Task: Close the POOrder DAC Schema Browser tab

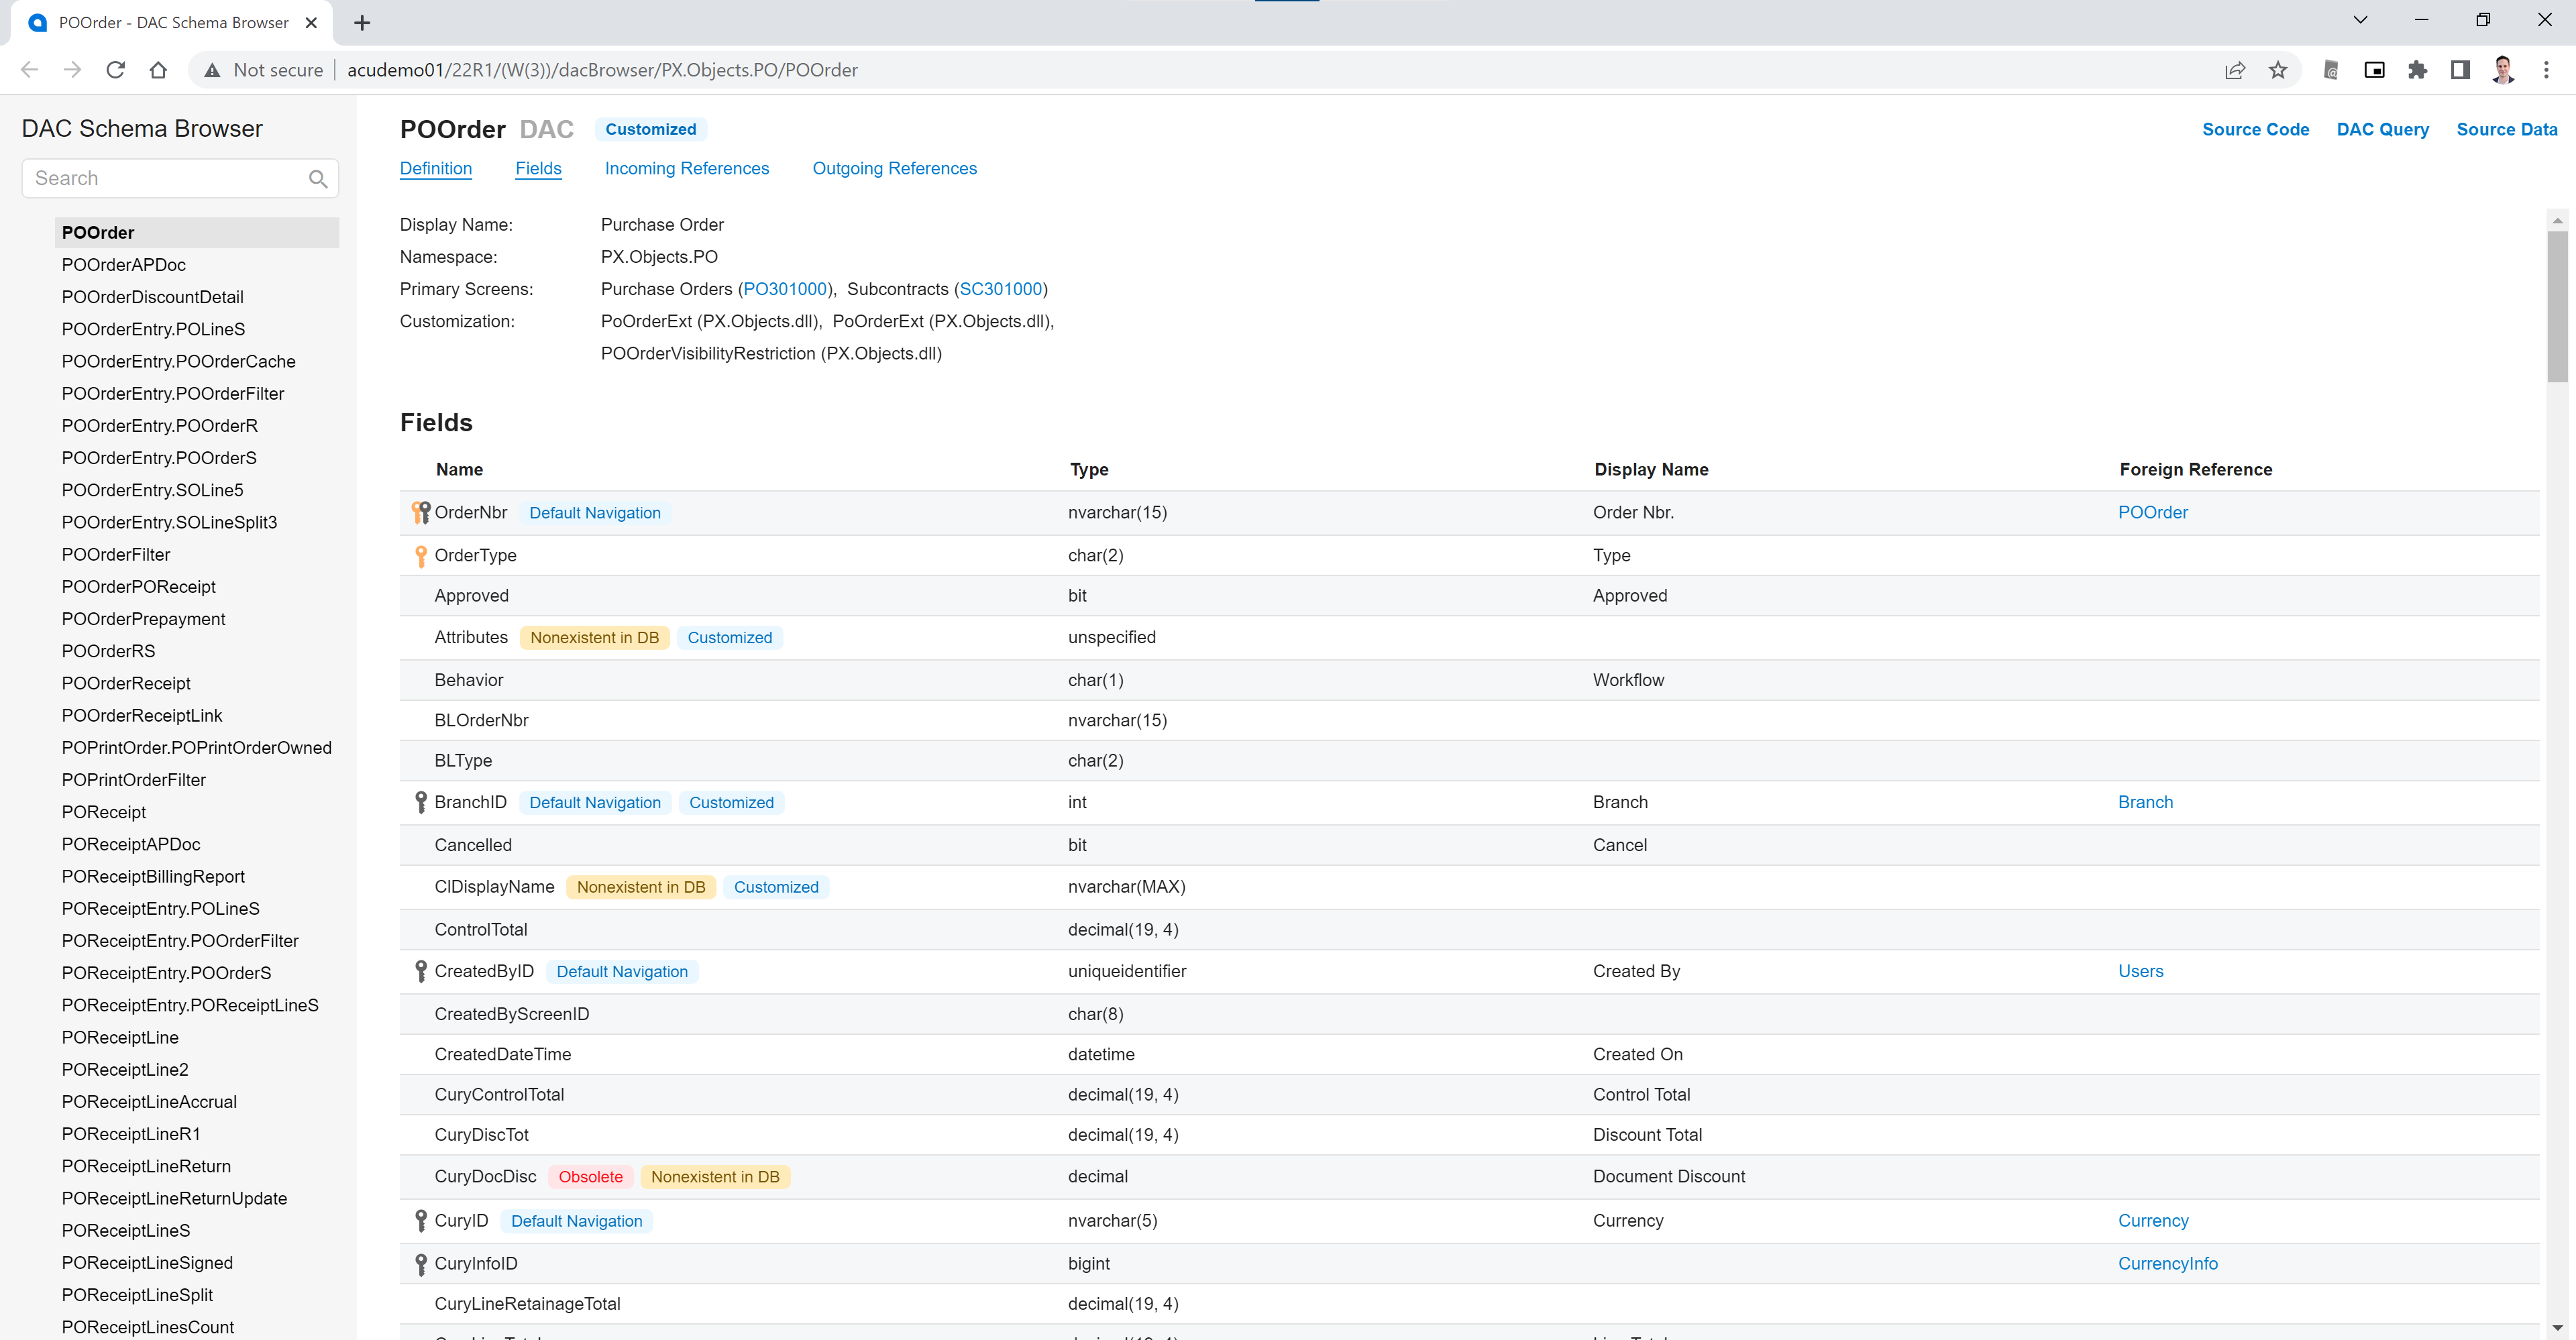Action: (311, 22)
